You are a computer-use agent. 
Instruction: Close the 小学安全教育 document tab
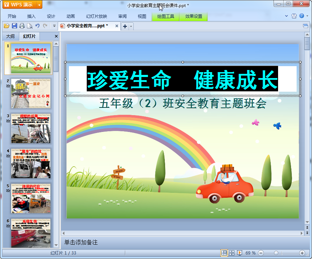pyautogui.click(x=117, y=26)
